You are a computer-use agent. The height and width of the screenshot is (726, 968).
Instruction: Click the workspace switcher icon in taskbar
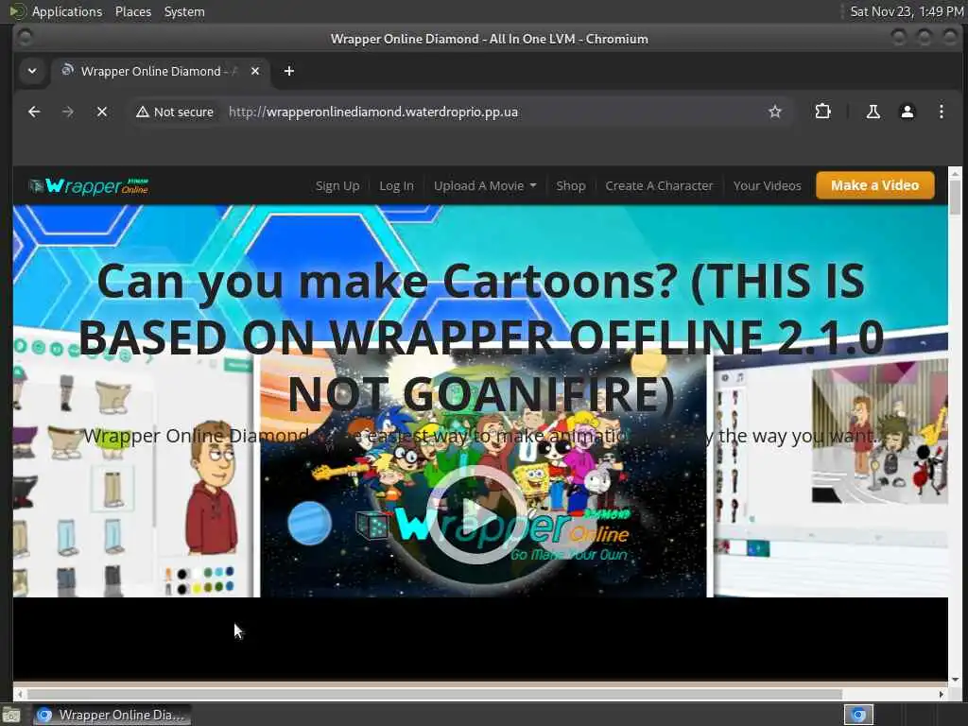coord(858,715)
